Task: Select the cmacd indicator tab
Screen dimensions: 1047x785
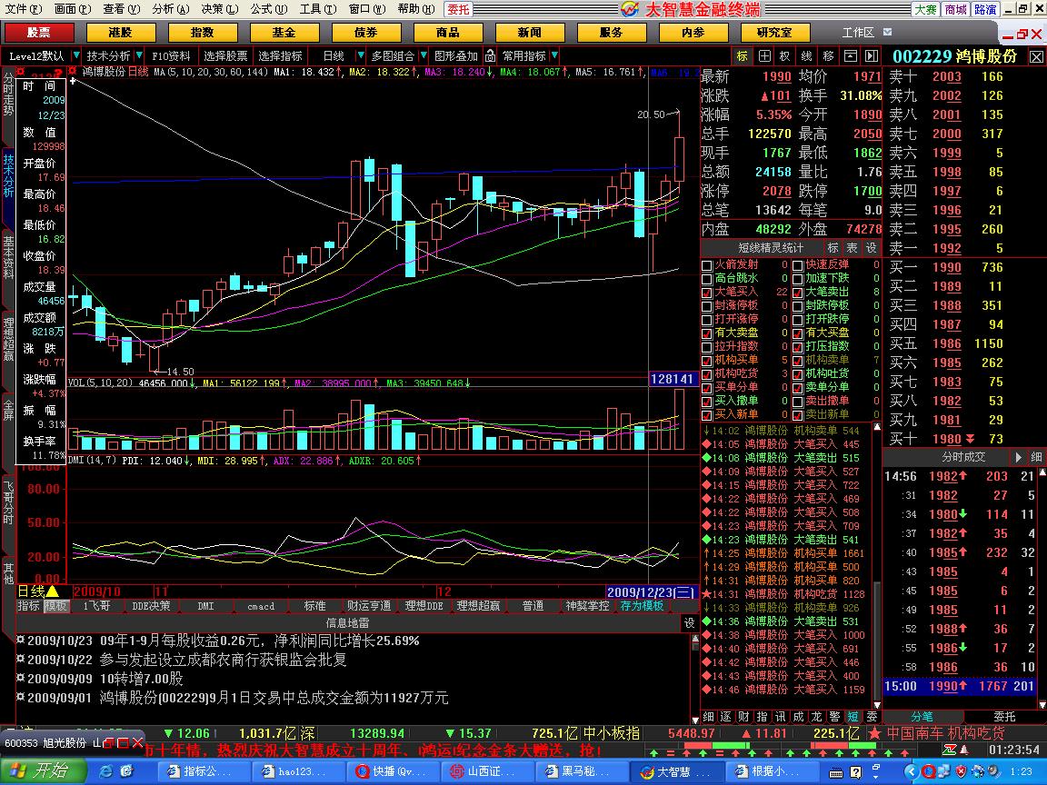Action: 261,606
